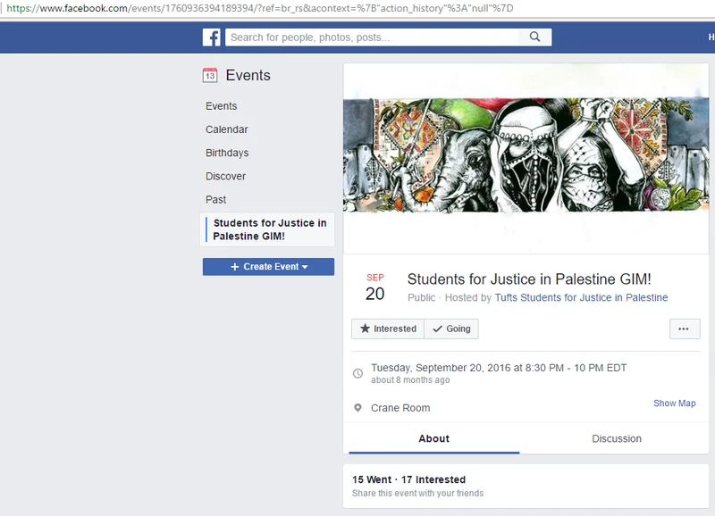Click the search magnifier icon
The image size is (715, 516).
[534, 37]
